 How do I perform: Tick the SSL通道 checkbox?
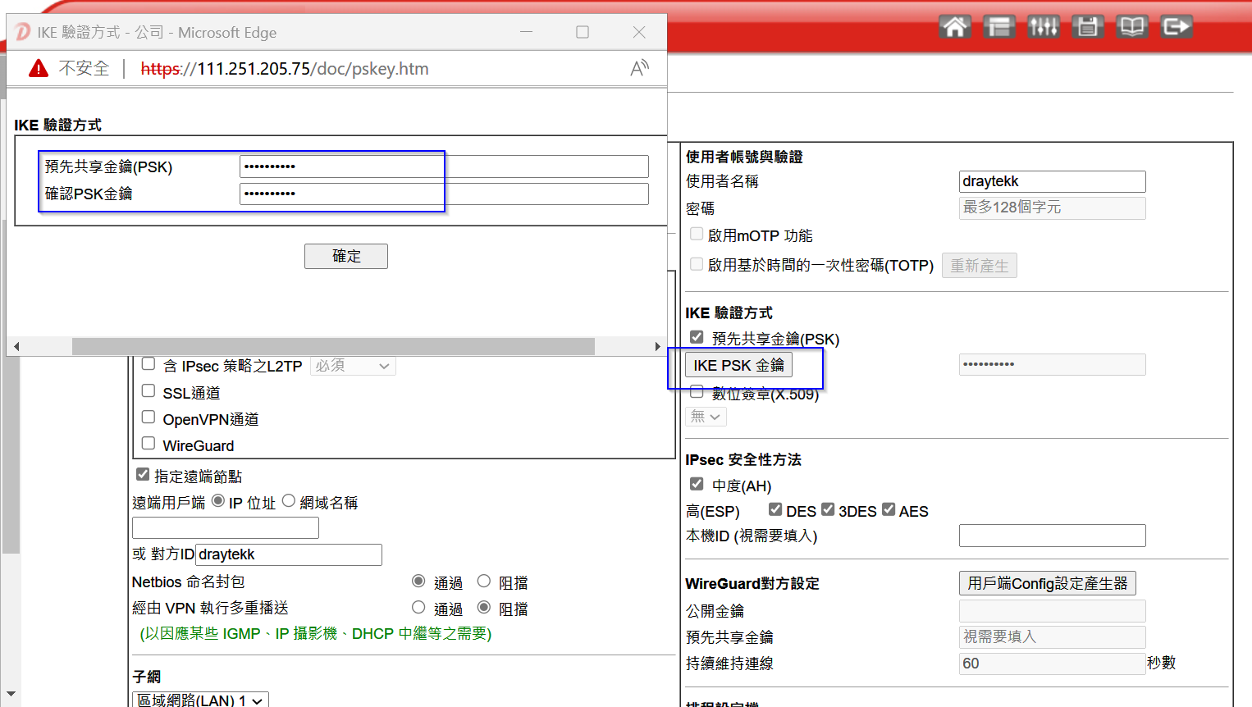[149, 391]
